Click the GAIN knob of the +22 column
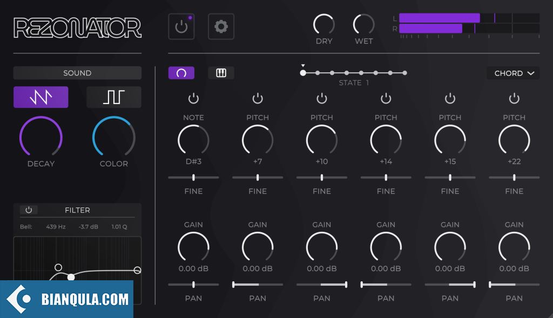 tap(514, 247)
